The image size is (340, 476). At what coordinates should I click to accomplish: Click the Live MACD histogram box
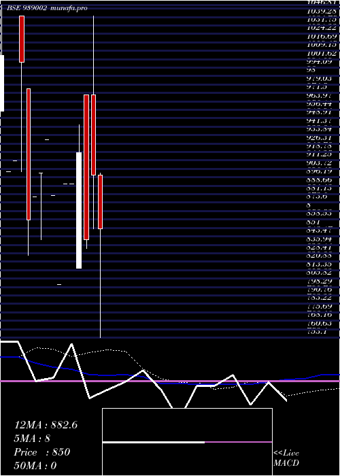(x=187, y=442)
